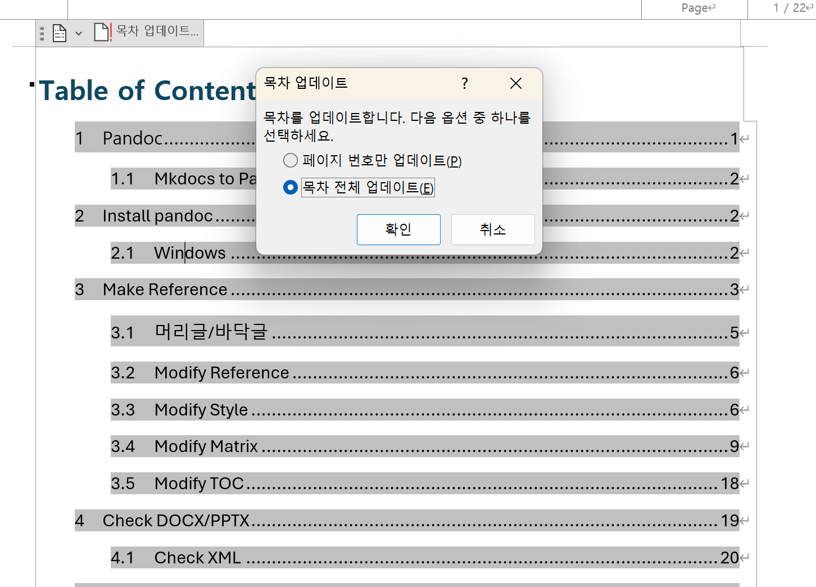Confirm with the 확인 button
Viewport: 816px width, 587px height.
[398, 229]
